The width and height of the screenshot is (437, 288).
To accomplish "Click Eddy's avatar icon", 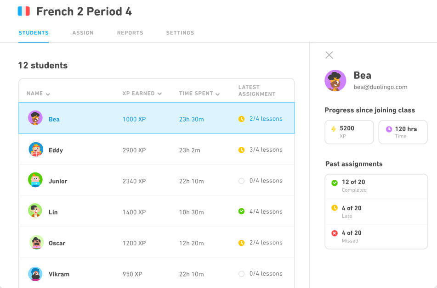I will tap(35, 150).
